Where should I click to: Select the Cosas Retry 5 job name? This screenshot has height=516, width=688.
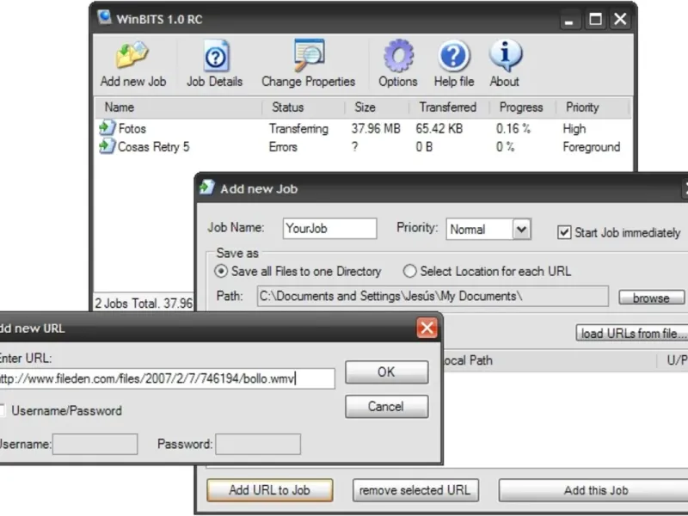click(x=154, y=146)
